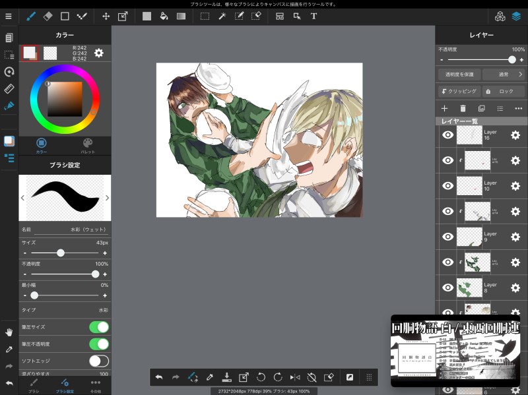
Task: Switch to その他 tab at bottom
Action: pyautogui.click(x=96, y=386)
